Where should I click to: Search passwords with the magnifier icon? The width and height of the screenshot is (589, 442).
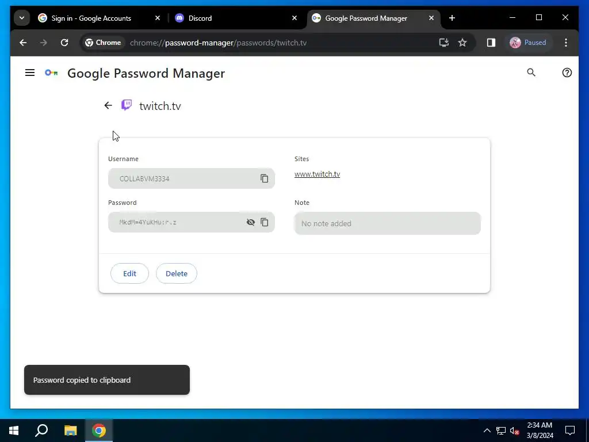tap(531, 73)
